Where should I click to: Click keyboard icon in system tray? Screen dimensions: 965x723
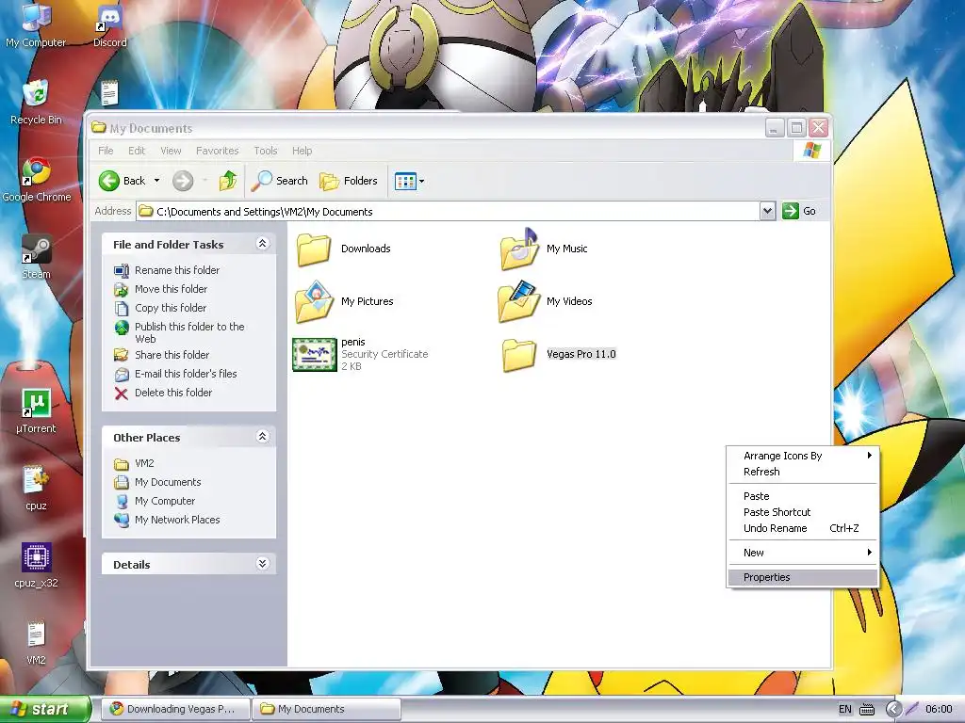click(x=867, y=709)
